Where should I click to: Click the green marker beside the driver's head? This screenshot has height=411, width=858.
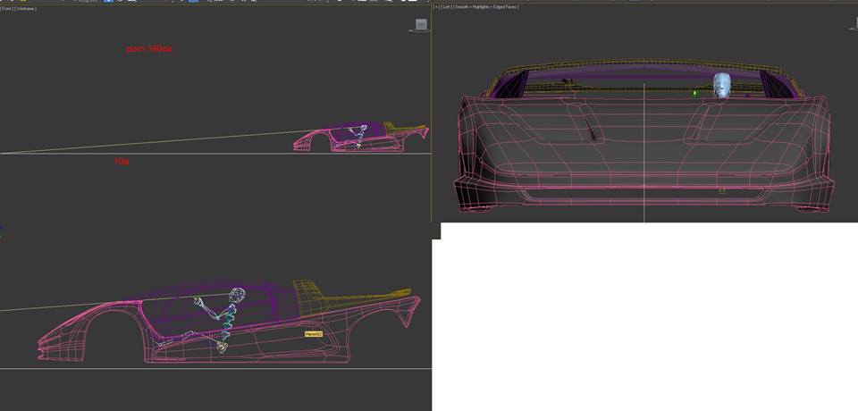click(x=694, y=91)
